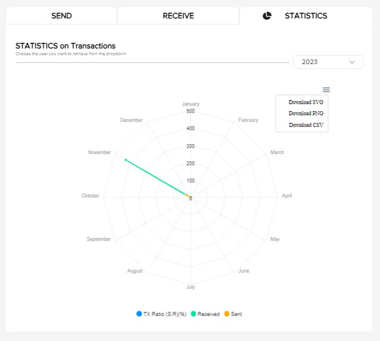Click the December axis label
Screen dimensions: 380x341
pos(131,120)
